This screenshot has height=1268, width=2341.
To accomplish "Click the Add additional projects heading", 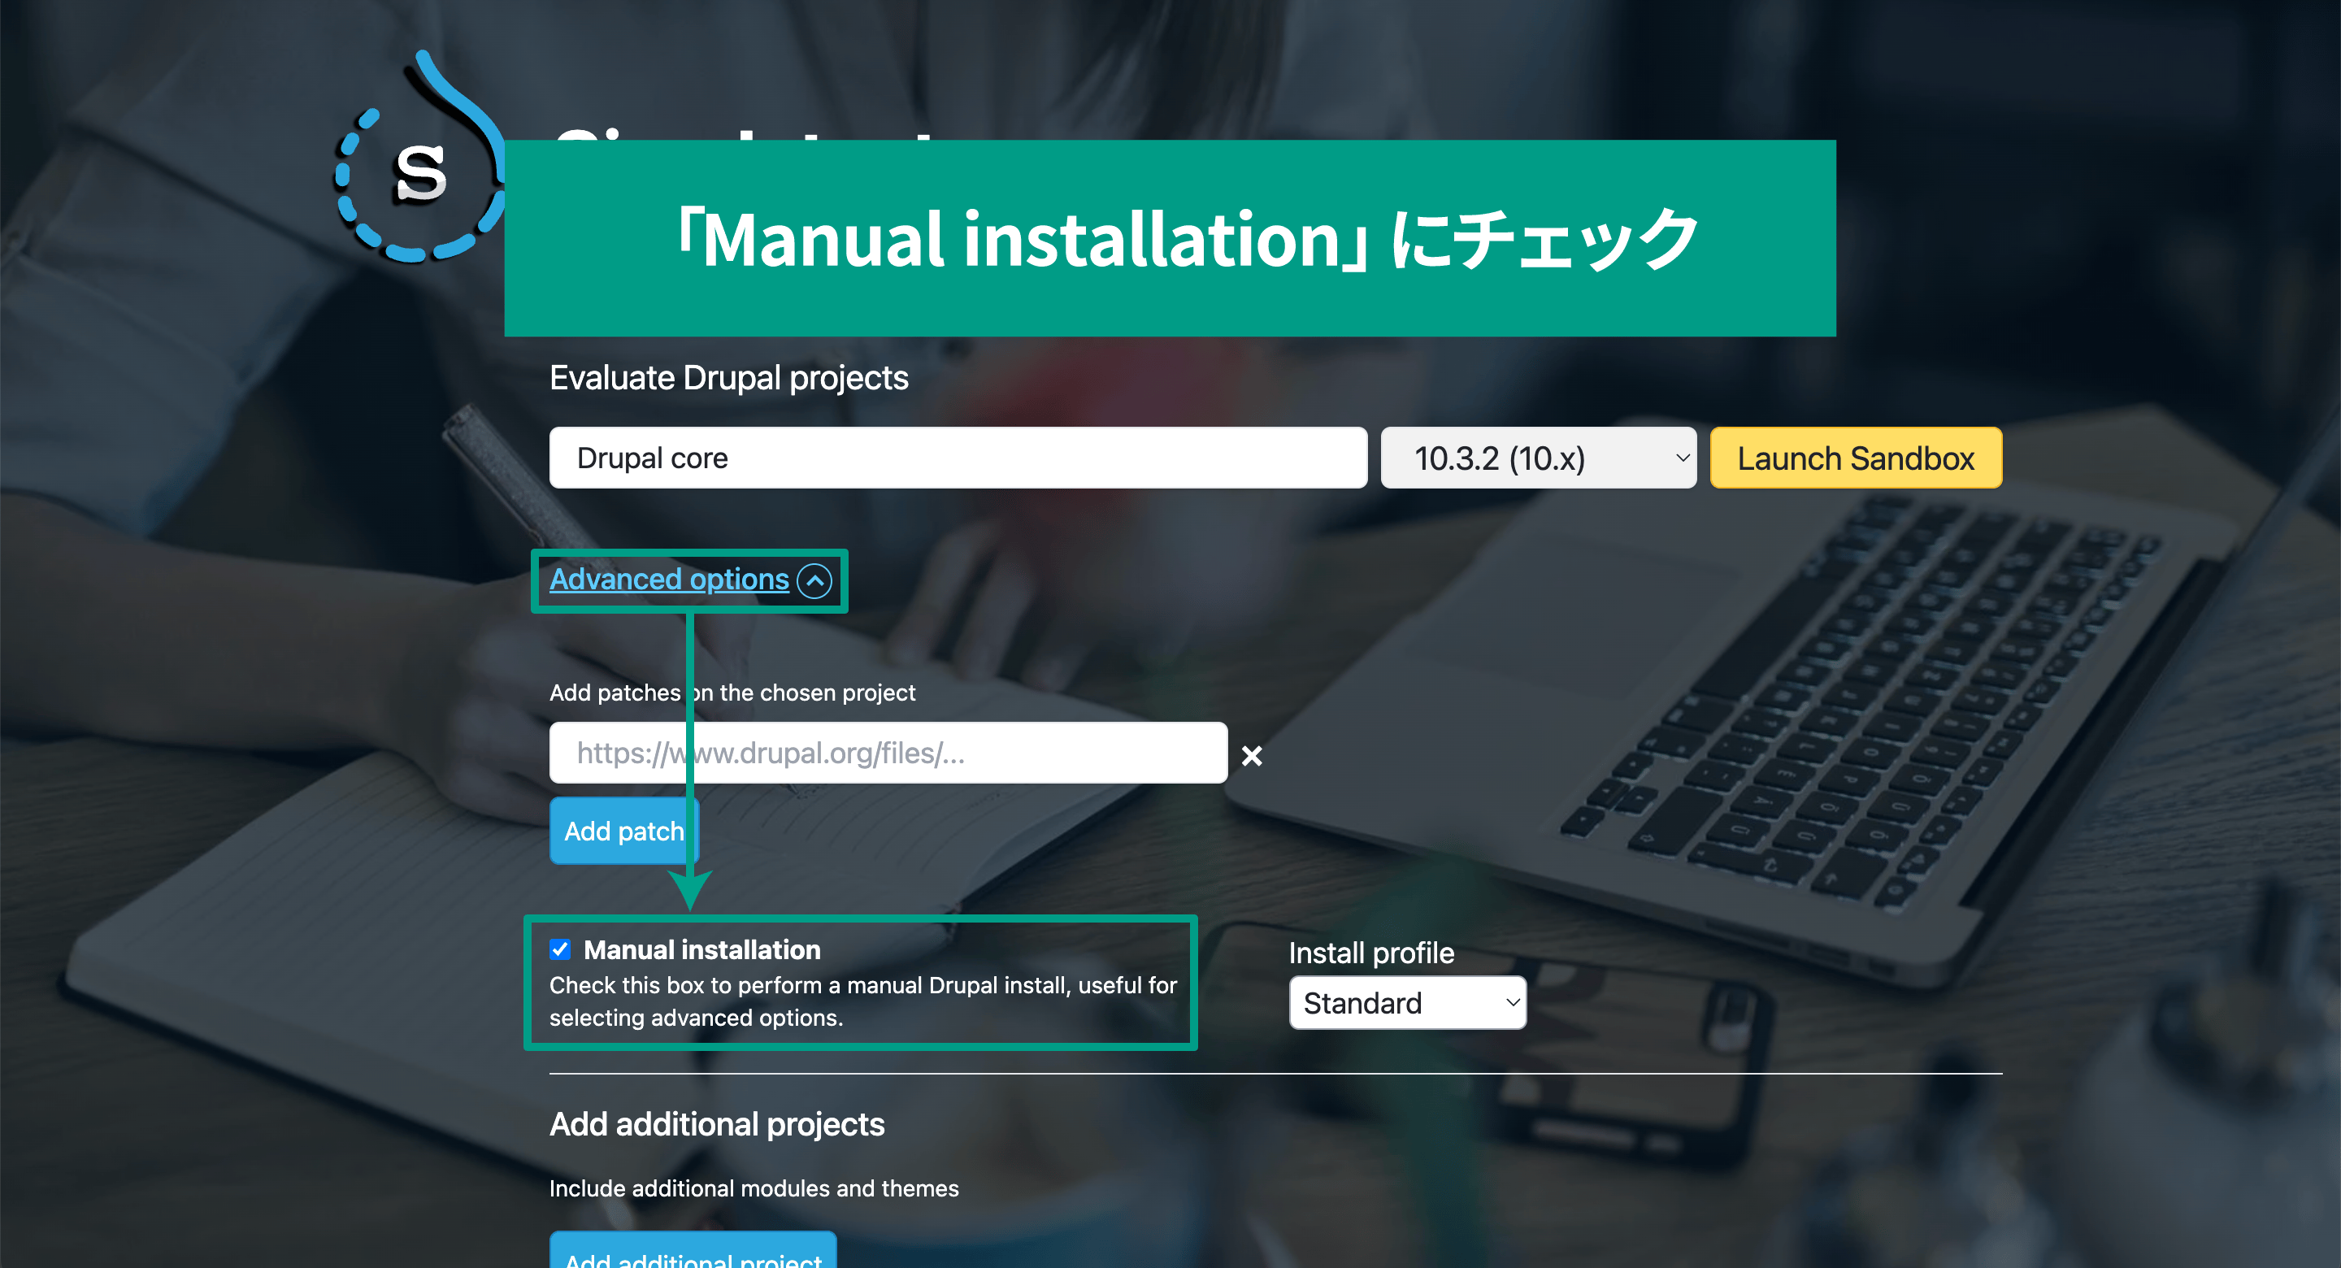I will pyautogui.click(x=717, y=1124).
